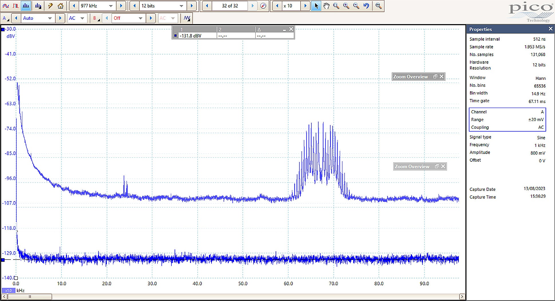Click the 32 of 32 buffer field

tap(230, 6)
